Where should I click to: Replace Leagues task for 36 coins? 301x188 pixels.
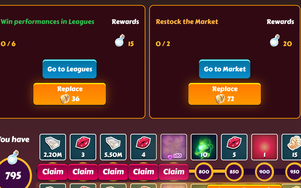[x=70, y=94]
